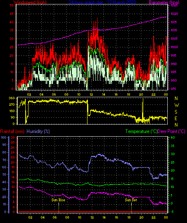Click the 1025 barometer axis value

(x=174, y=5)
